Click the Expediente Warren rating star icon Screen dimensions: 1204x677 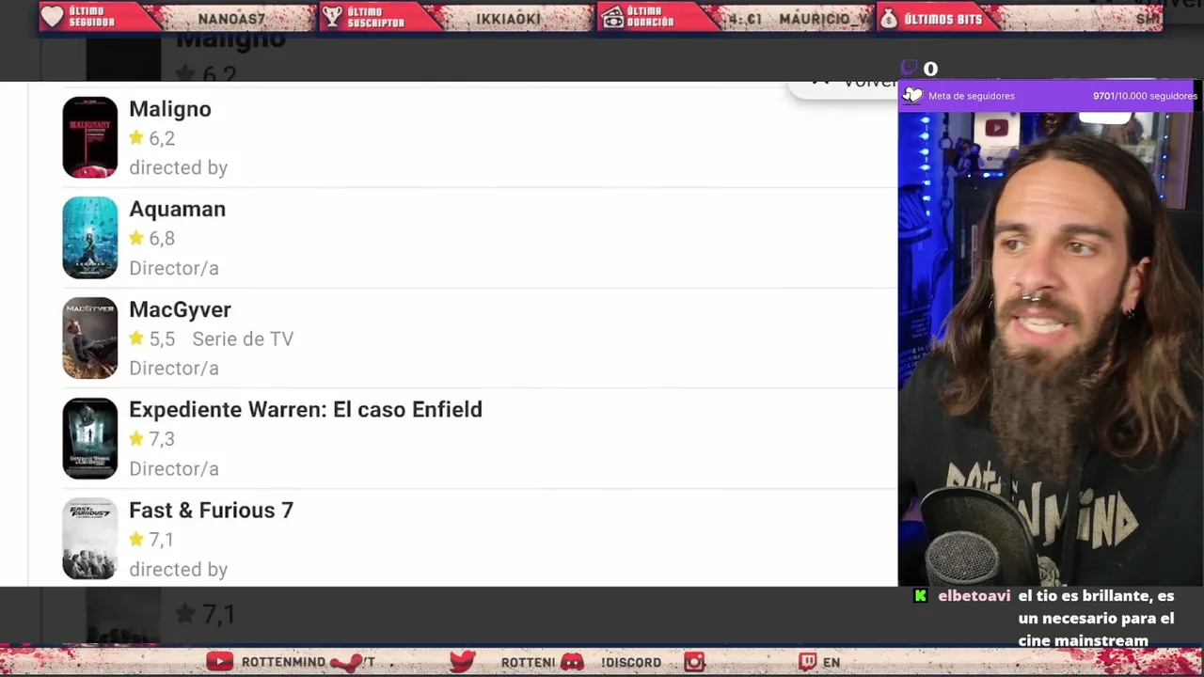coord(136,438)
